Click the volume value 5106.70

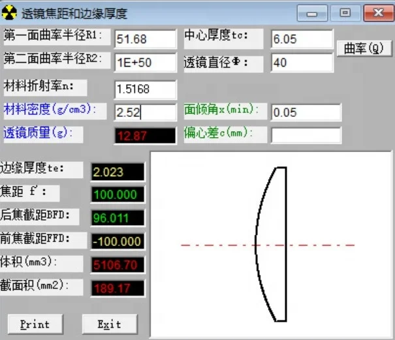118,265
